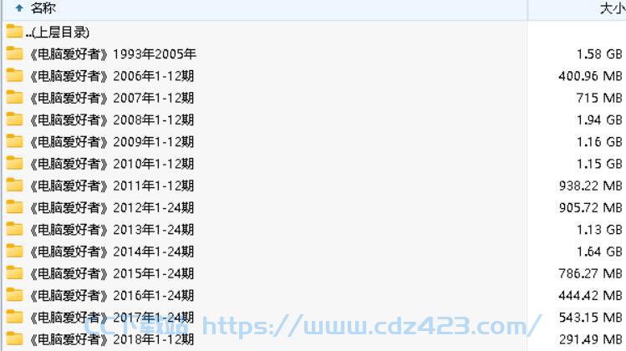Select folder icon for 2012年1-24期
Viewport: 626px width, 351px height.
point(14,207)
